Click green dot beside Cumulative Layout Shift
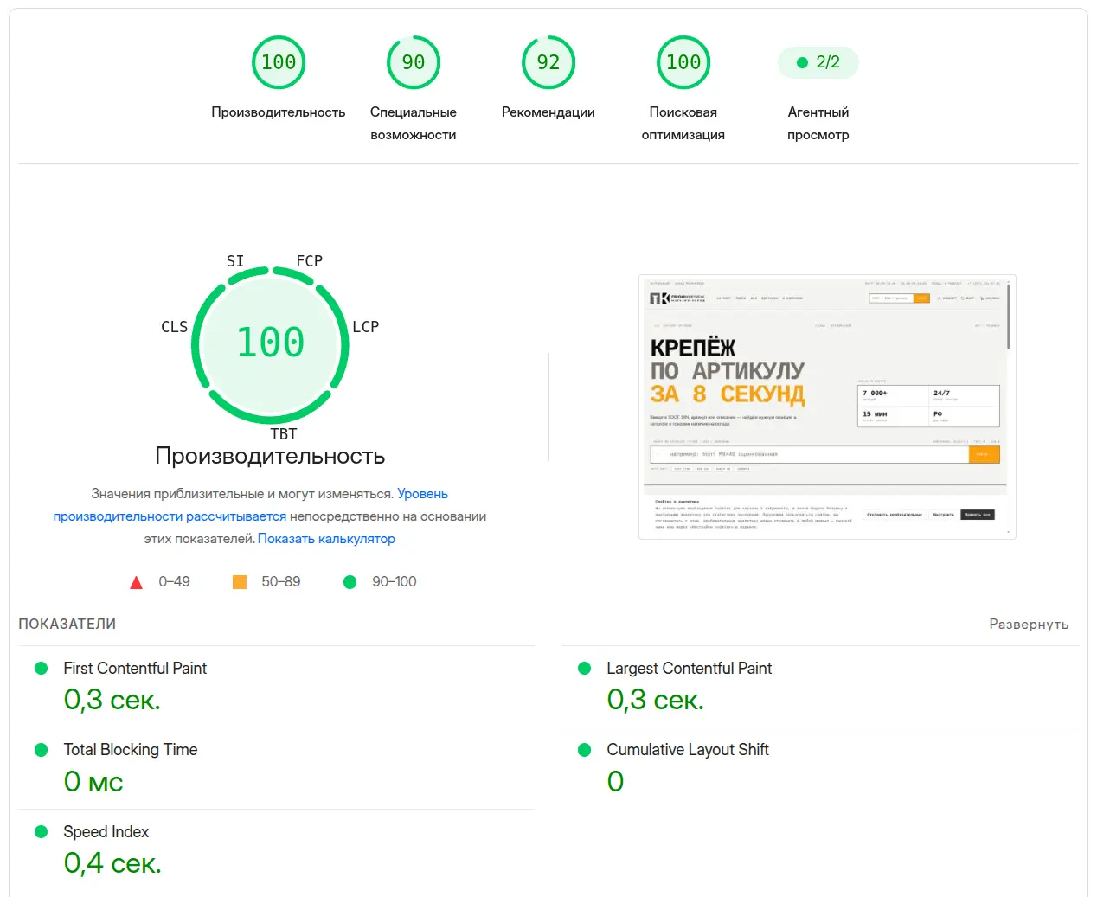 point(584,750)
